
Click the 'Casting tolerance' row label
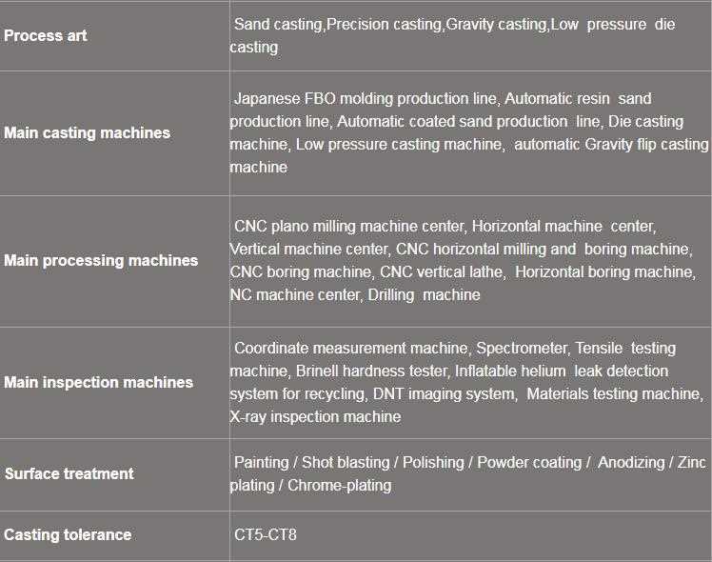coord(67,534)
